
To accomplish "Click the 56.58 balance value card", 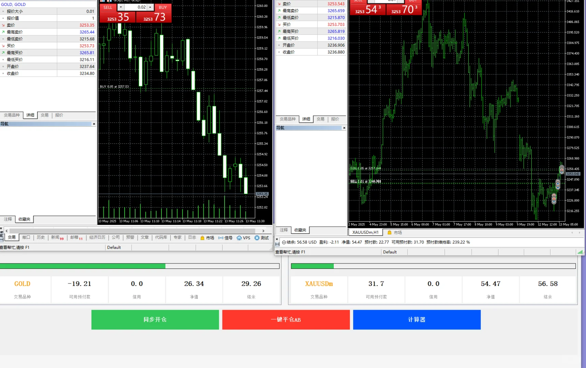I will click(x=548, y=290).
